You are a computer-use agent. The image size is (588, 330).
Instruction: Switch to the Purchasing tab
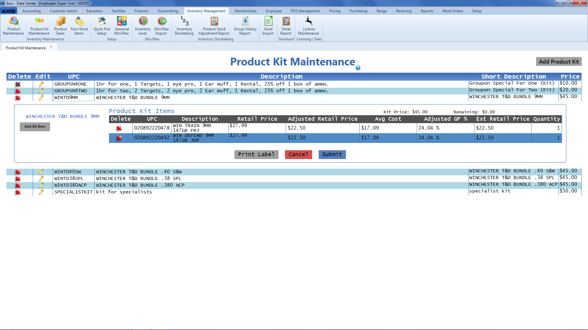pyautogui.click(x=358, y=11)
